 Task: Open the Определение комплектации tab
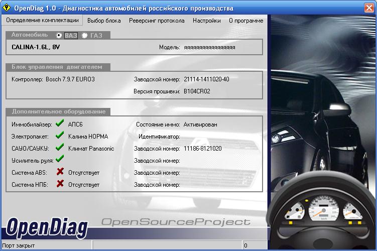(x=42, y=20)
